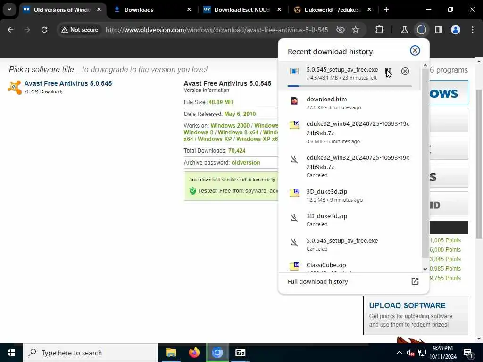Open the browser side panel
The width and height of the screenshot is (483, 362).
click(438, 30)
